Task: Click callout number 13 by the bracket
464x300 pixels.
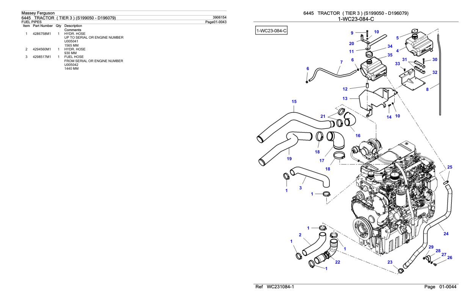Action: (x=345, y=98)
